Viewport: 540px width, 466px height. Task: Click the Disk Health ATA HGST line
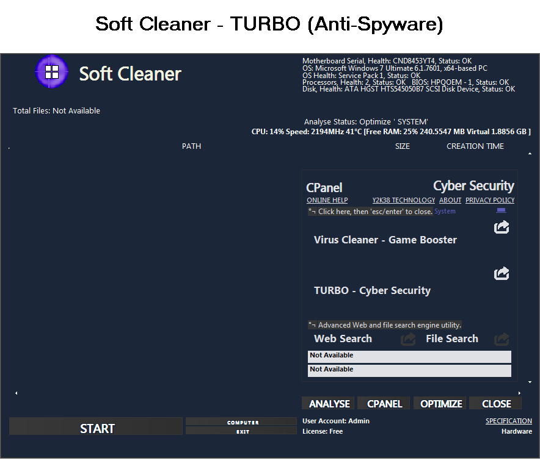[409, 89]
